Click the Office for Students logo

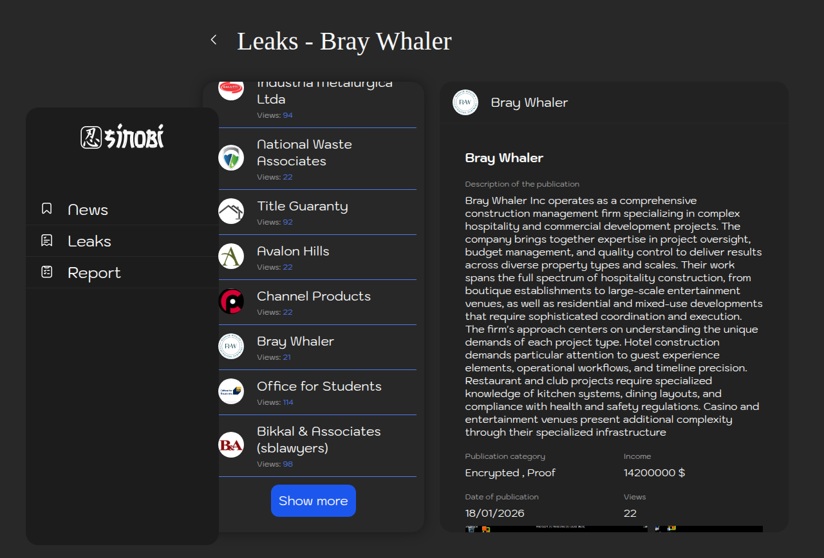pos(231,391)
